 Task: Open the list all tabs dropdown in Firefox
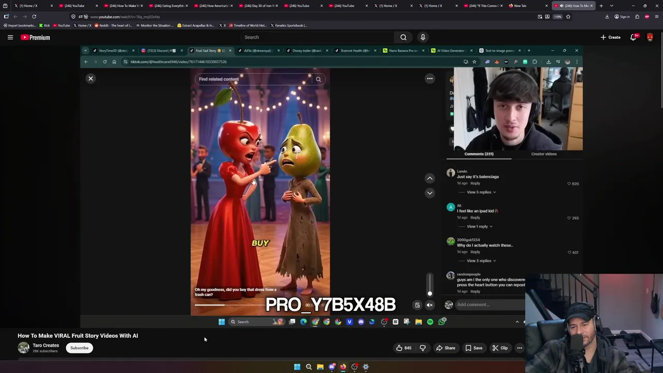click(612, 6)
